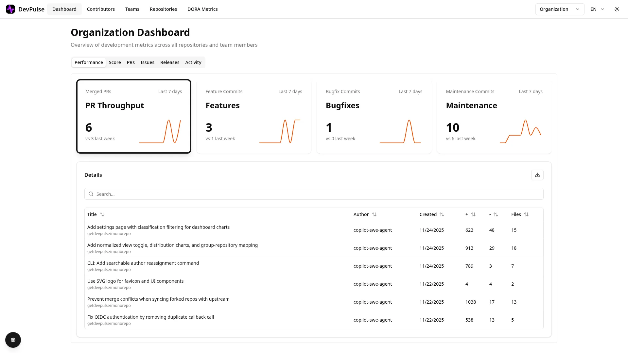628x353 pixels.
Task: Open the EN language dropdown
Action: [597, 9]
